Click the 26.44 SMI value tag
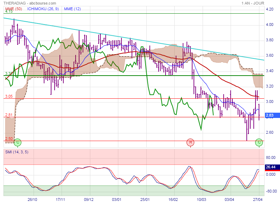 [x=273, y=167]
